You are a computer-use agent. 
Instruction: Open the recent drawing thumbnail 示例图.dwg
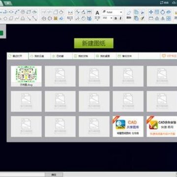(26, 76)
